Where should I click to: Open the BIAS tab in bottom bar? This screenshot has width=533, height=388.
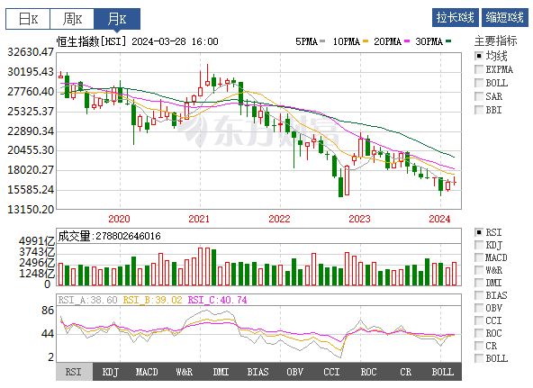click(x=258, y=372)
